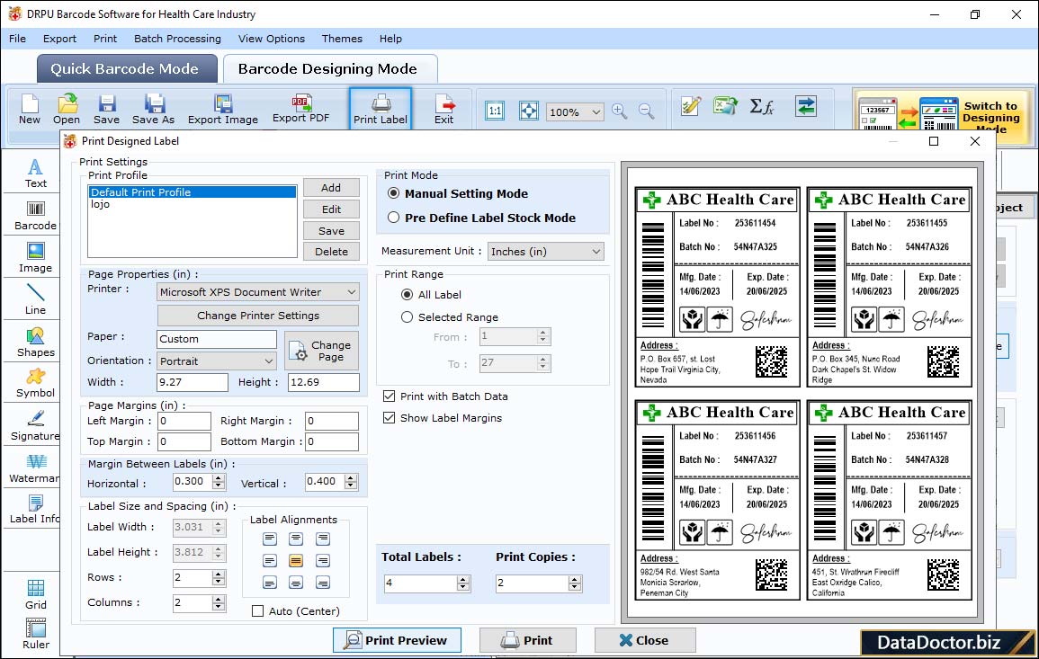Image resolution: width=1039 pixels, height=659 pixels.
Task: Click the zoom out magnifier icon
Action: coord(646,111)
